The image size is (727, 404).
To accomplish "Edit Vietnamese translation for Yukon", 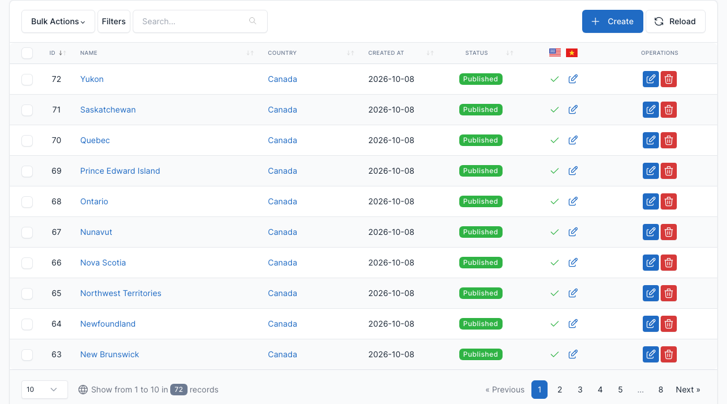I will pos(573,79).
